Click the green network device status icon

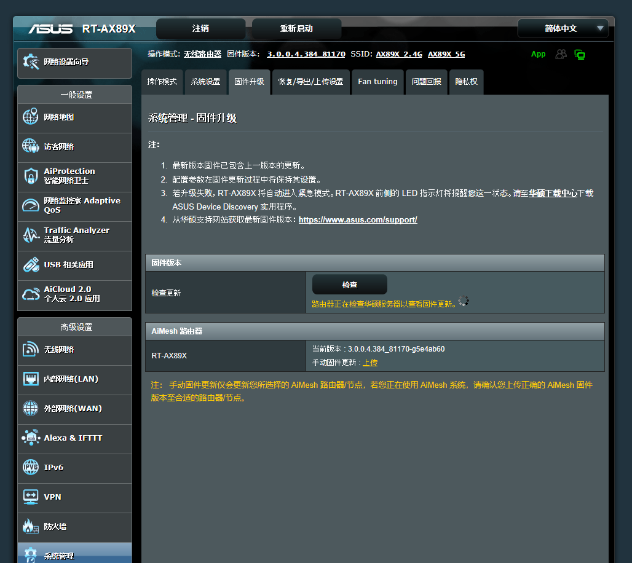[x=580, y=55]
